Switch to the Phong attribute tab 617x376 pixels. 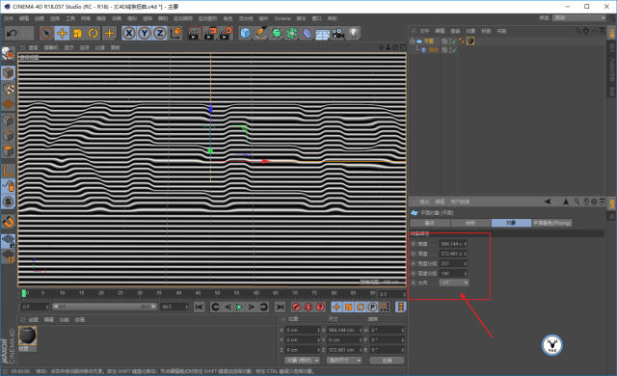(551, 223)
